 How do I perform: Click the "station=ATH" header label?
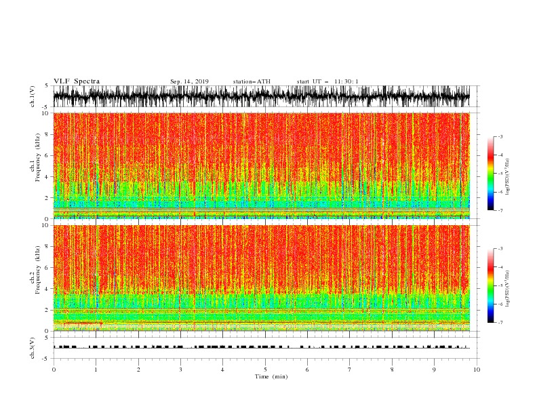(252, 81)
